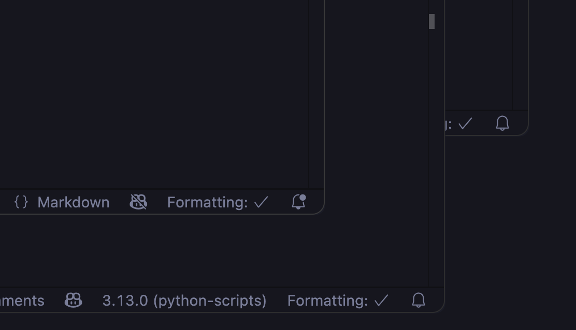Open the Markdown language mode selector

click(x=73, y=202)
